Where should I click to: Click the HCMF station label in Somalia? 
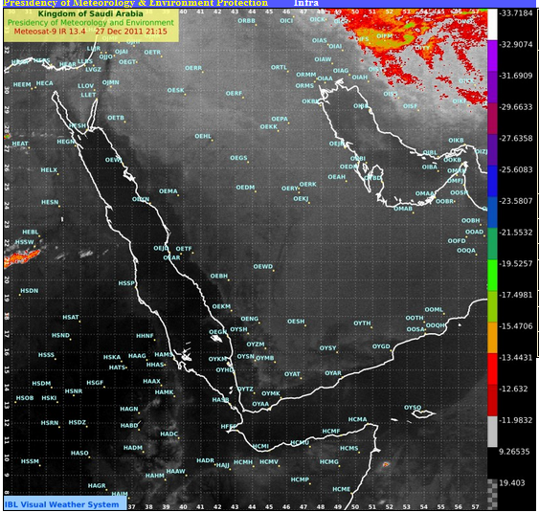point(331,431)
